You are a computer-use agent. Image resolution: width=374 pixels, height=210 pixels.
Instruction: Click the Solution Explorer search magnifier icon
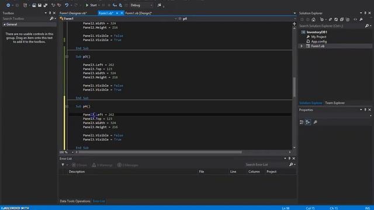[x=367, y=26]
